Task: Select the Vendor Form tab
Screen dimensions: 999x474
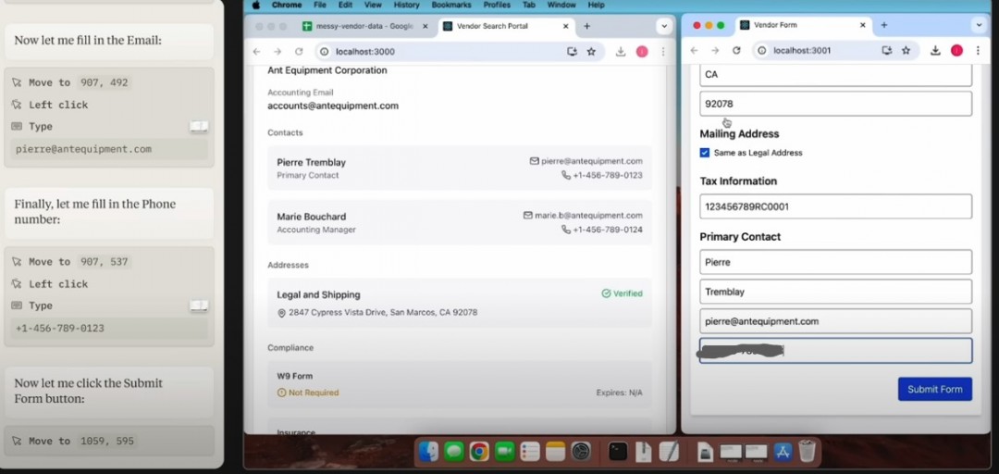Action: (805, 25)
